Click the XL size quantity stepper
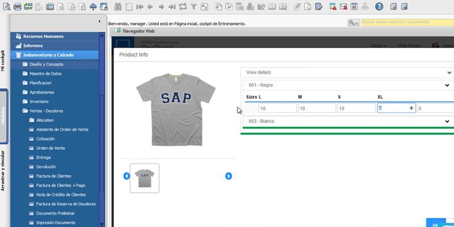Screen dimensions: 454x227 (411, 108)
